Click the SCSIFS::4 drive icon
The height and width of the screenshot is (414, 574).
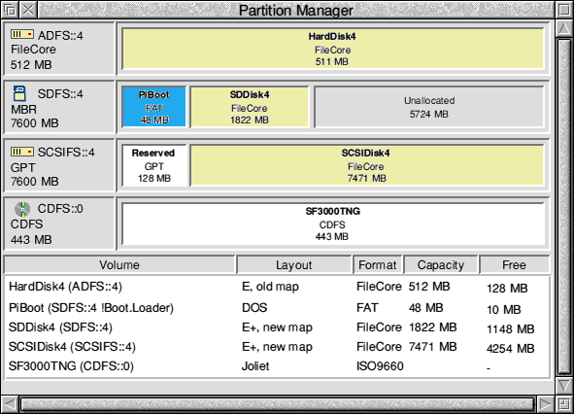(x=22, y=152)
